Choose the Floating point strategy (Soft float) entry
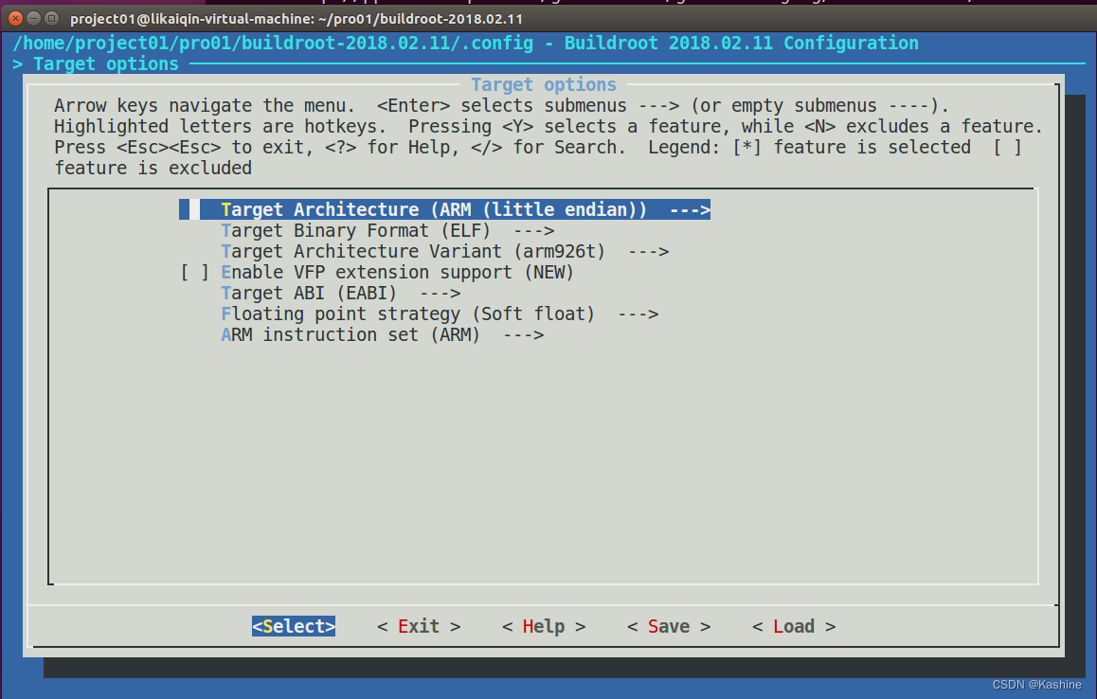The image size is (1097, 699). [407, 314]
